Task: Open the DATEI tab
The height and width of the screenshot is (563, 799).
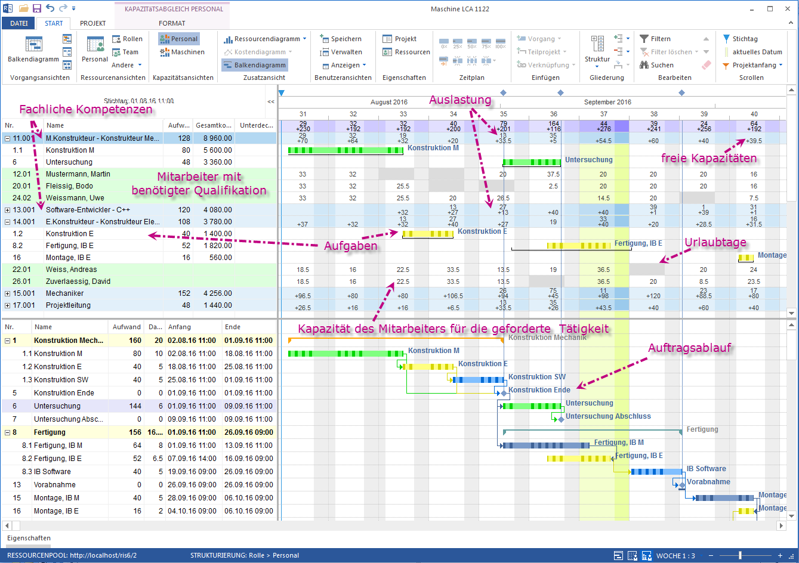Action: (19, 23)
